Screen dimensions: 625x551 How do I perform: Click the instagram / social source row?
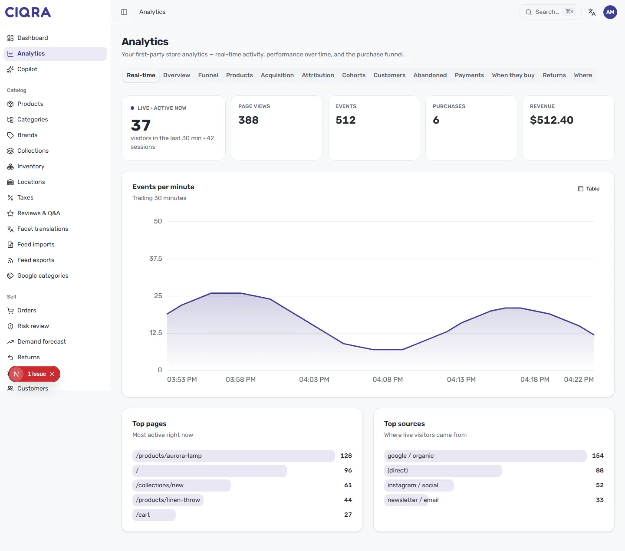[494, 485]
